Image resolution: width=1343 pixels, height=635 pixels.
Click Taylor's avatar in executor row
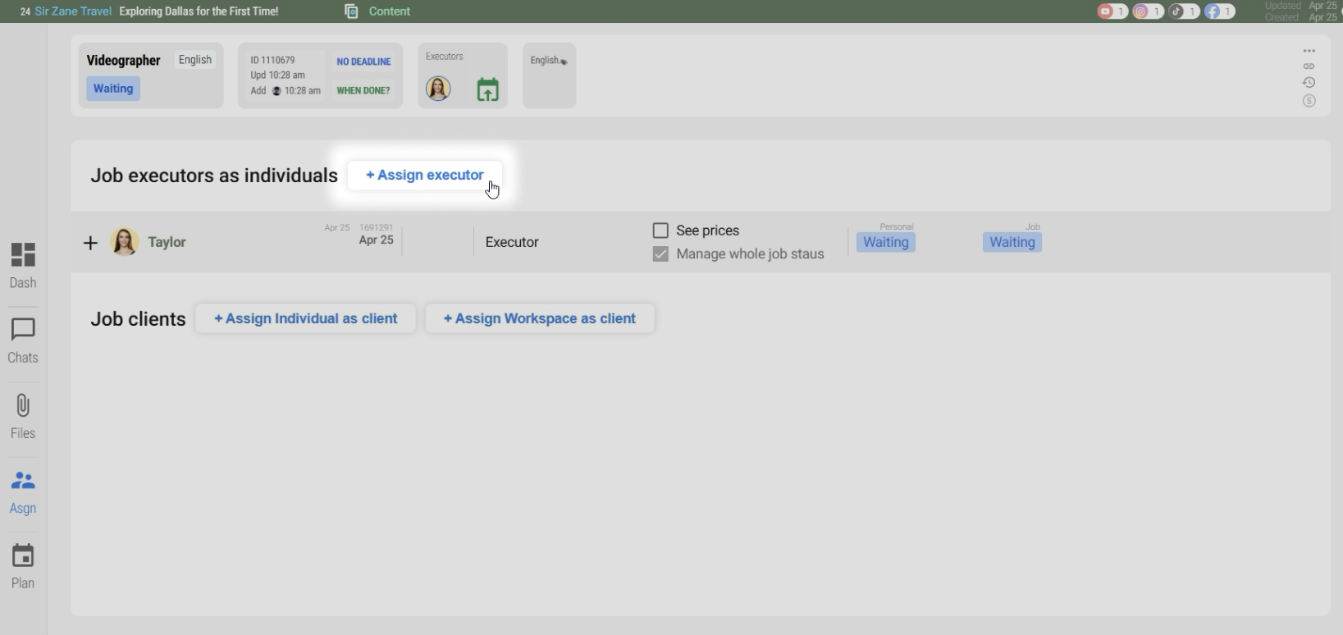pos(124,242)
